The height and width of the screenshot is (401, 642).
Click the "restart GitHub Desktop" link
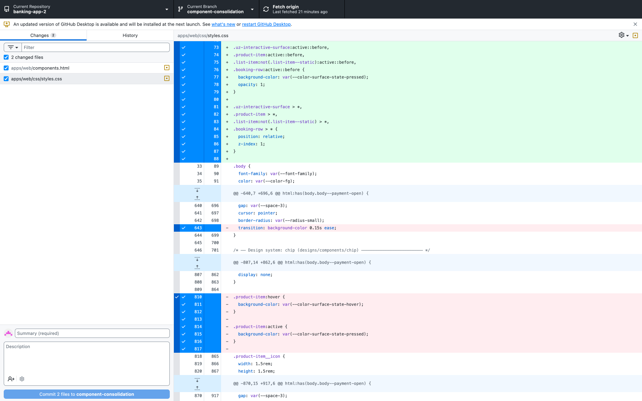(266, 25)
